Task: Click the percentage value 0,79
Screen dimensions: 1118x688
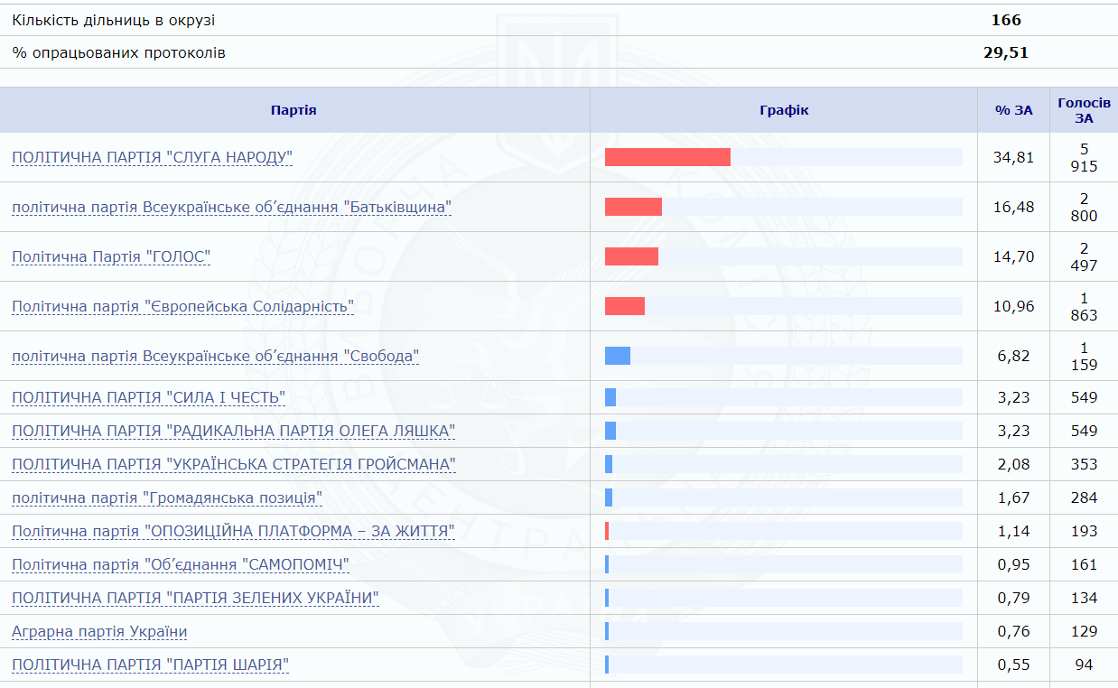Action: click(1013, 598)
